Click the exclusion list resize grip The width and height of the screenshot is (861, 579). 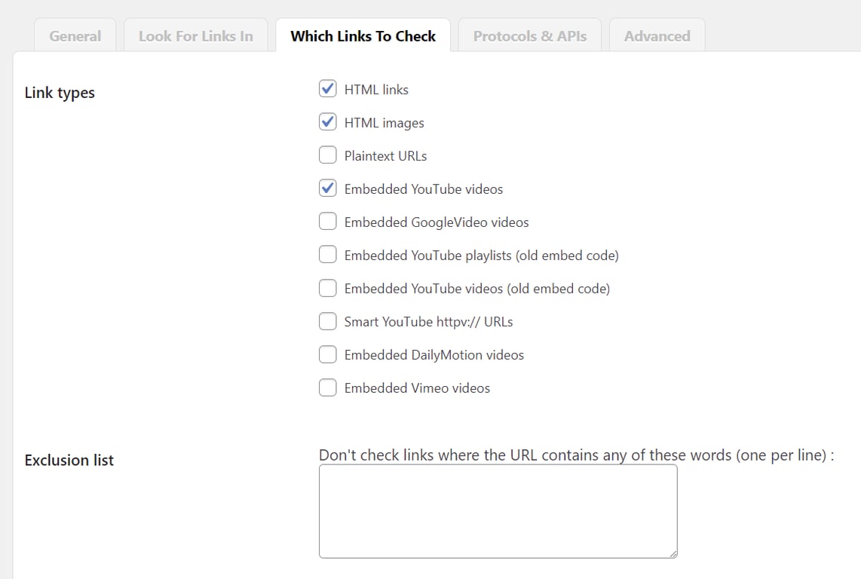[x=673, y=553]
